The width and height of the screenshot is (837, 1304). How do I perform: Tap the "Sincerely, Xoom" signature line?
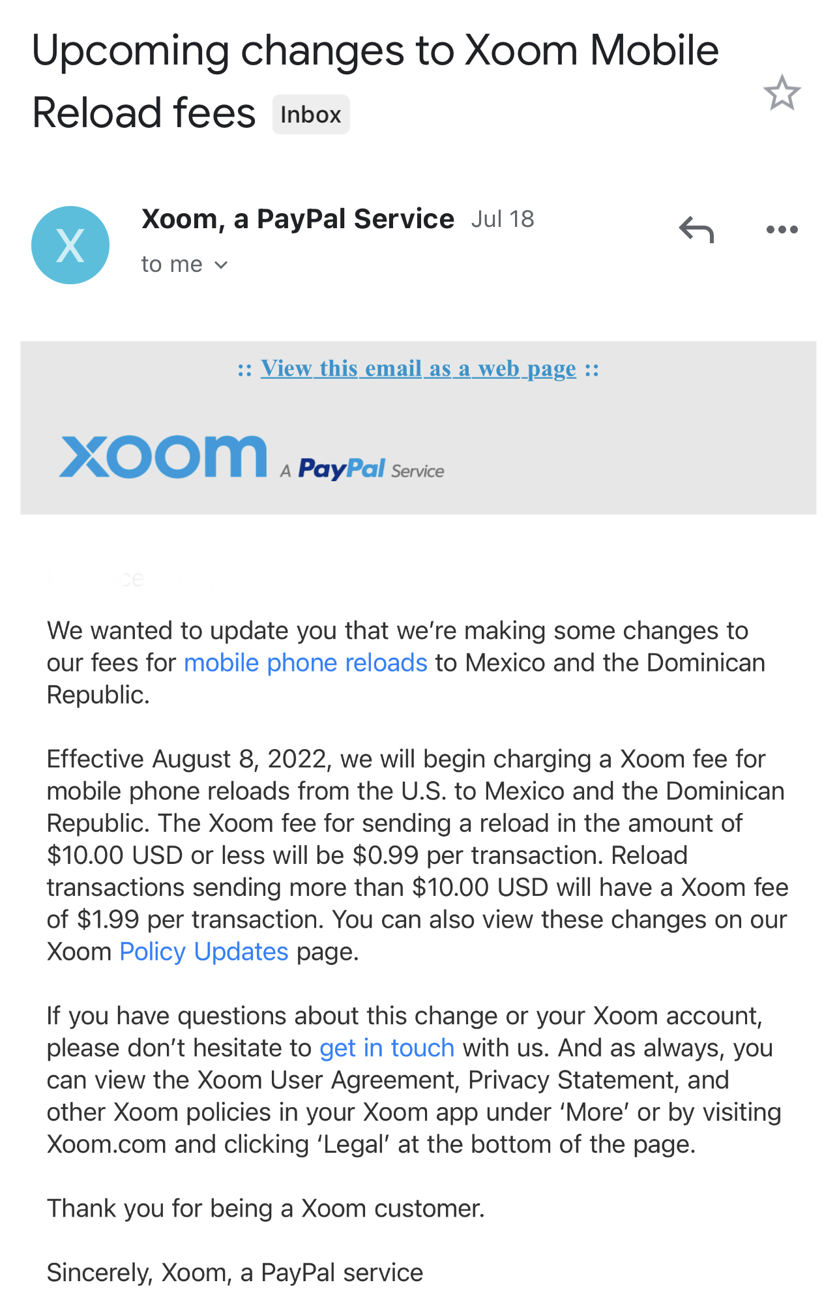tap(235, 1272)
